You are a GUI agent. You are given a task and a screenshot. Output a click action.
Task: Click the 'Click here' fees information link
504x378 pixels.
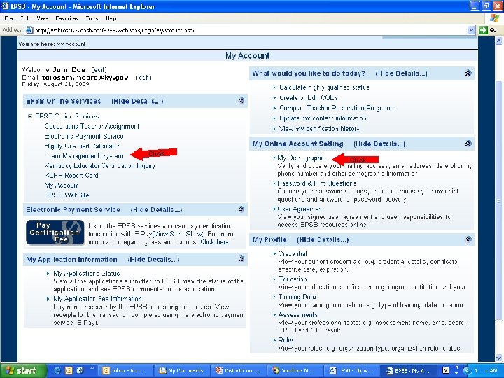point(214,242)
